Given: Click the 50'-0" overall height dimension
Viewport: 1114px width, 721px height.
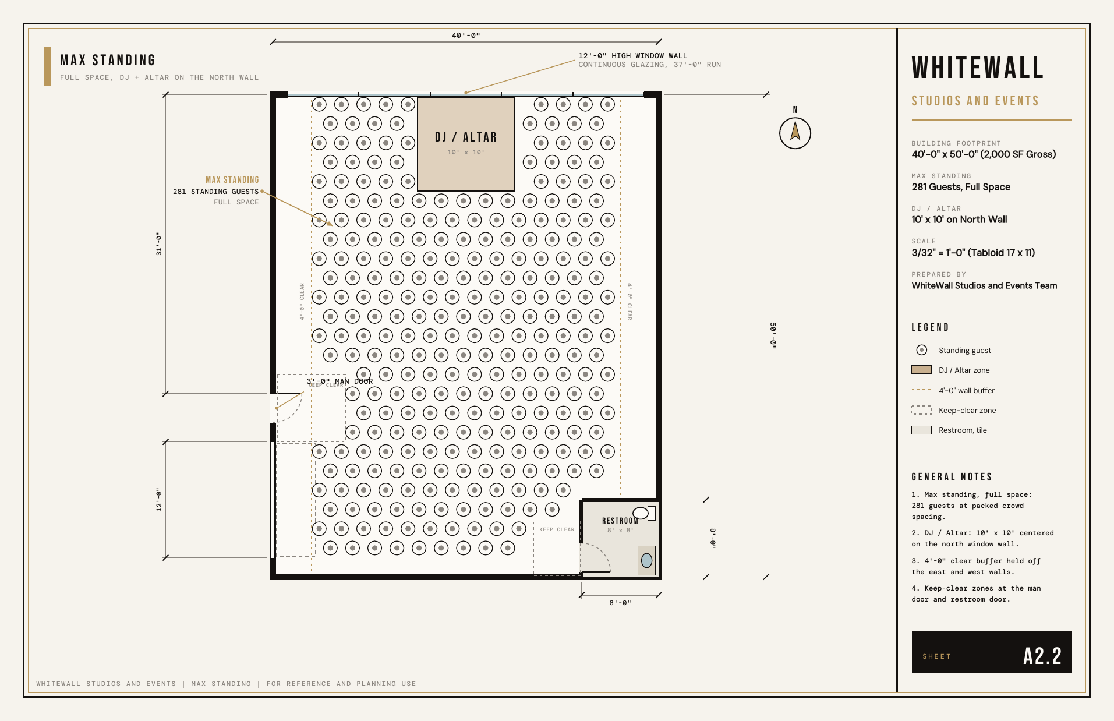Looking at the screenshot, I should click(773, 335).
